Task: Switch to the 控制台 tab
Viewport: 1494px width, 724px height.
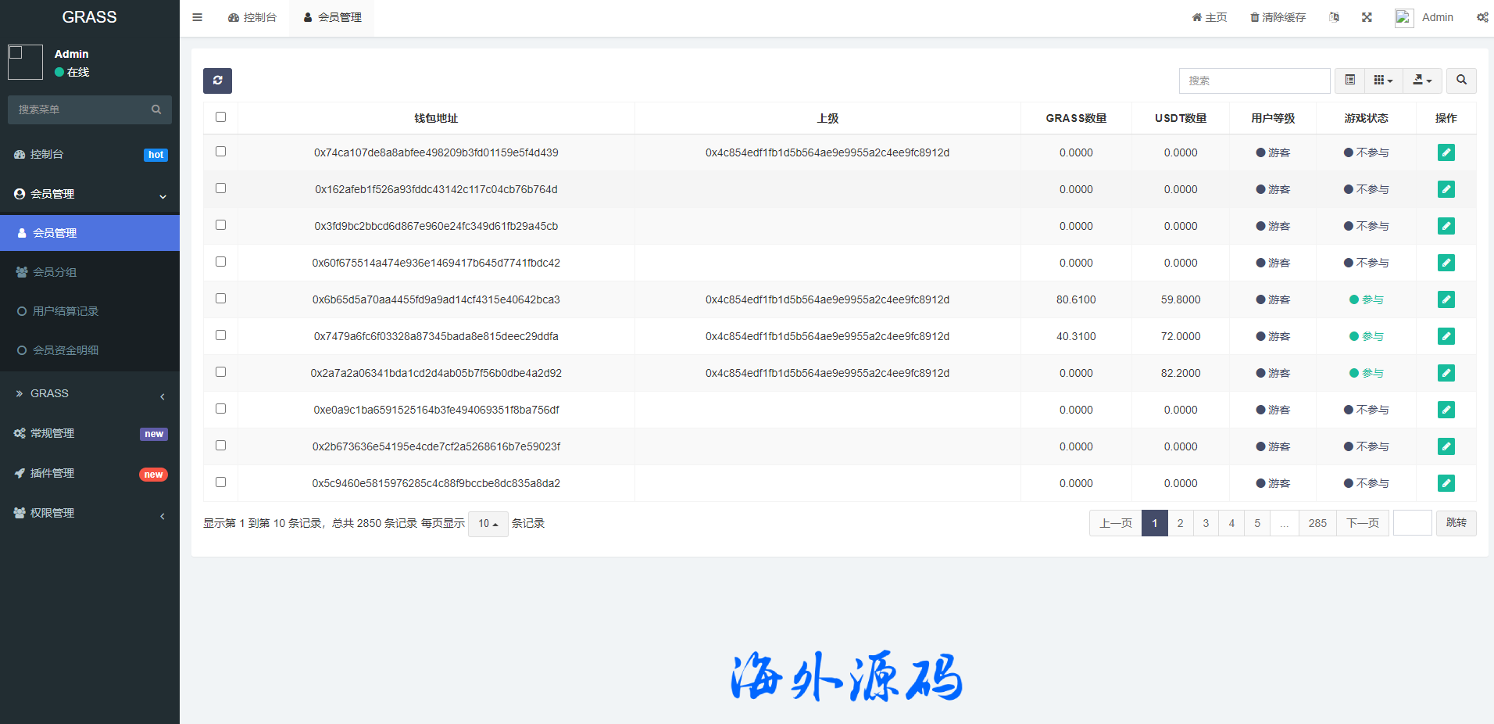Action: (x=252, y=17)
